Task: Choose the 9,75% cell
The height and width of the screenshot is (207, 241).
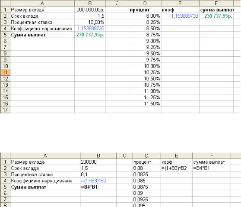Action: (x=145, y=60)
